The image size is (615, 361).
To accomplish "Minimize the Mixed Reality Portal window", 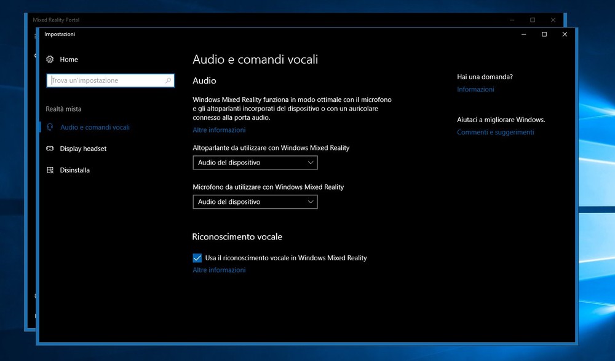I will tap(512, 20).
